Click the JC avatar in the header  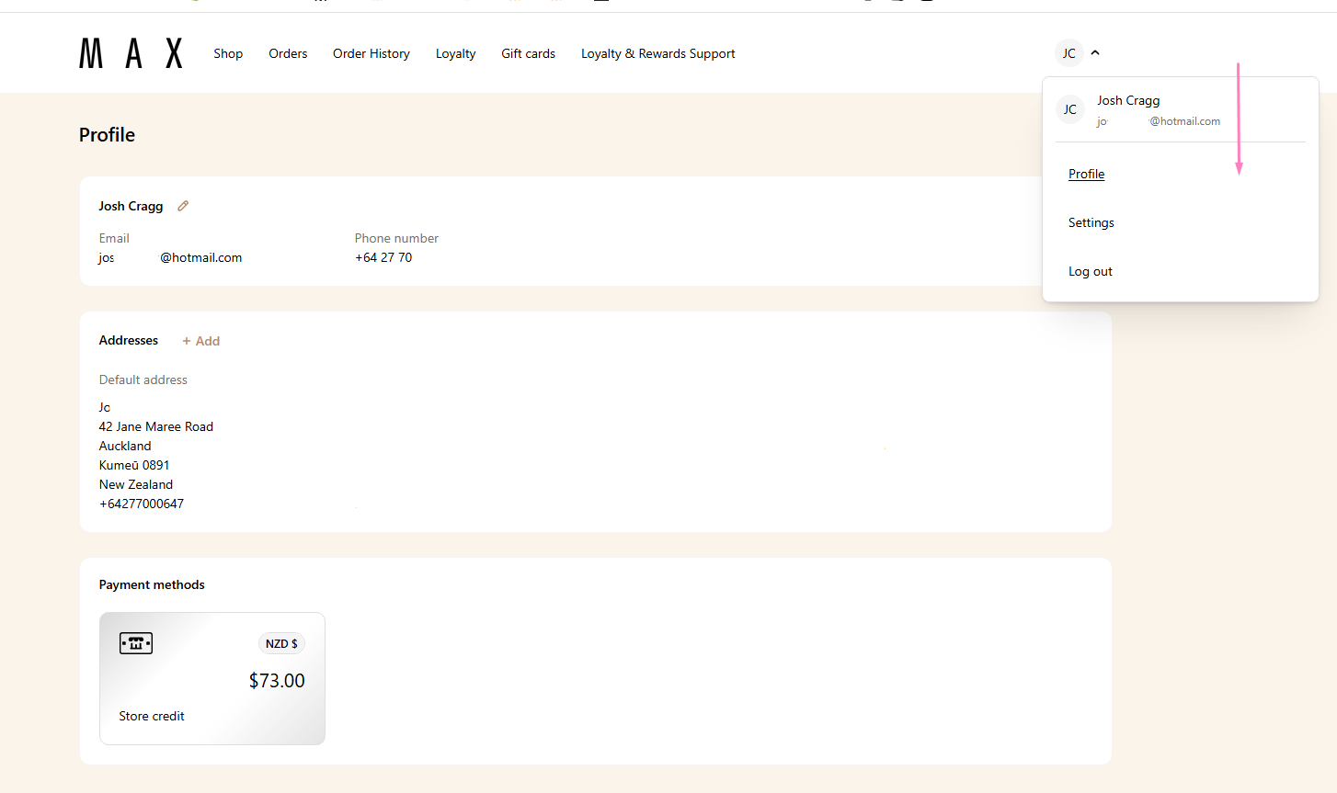1068,53
